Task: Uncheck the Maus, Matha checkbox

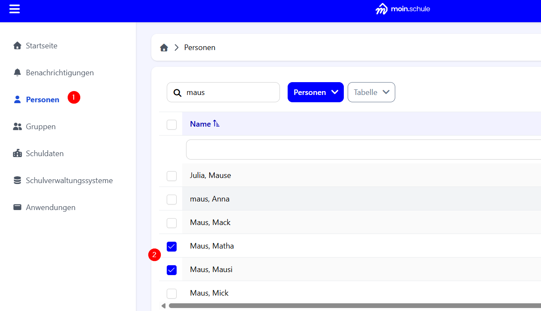Action: pyautogui.click(x=171, y=246)
